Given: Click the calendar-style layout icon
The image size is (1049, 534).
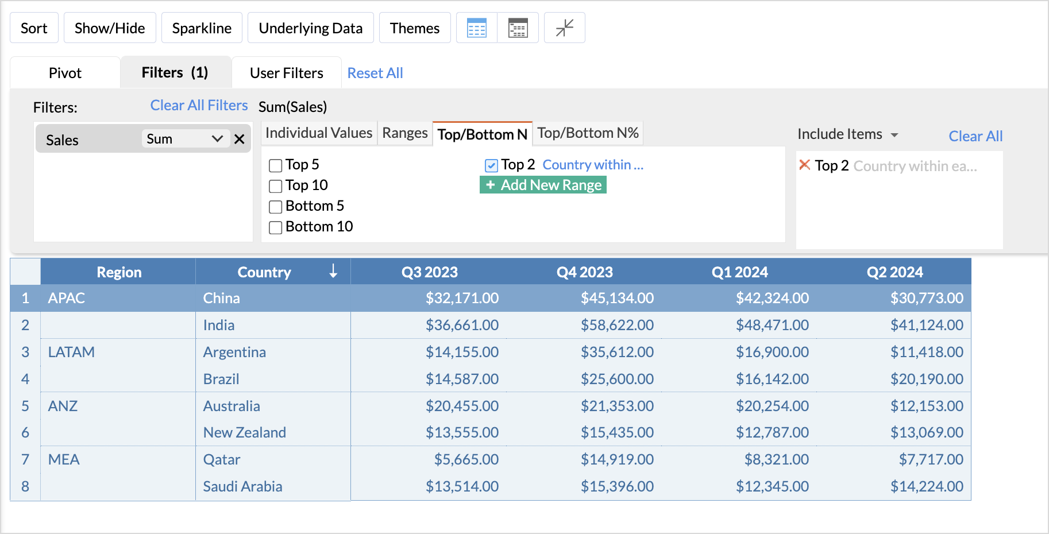Looking at the screenshot, I should point(518,28).
